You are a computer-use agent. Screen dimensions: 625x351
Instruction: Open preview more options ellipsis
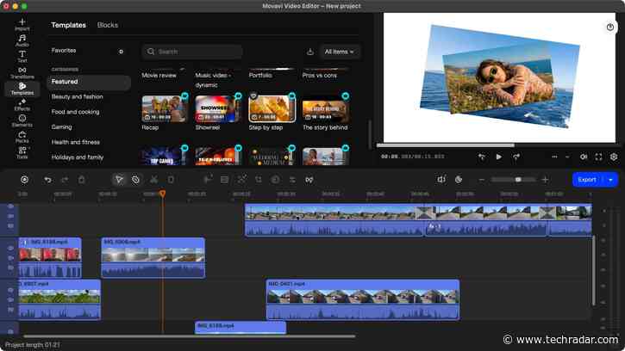tap(554, 157)
